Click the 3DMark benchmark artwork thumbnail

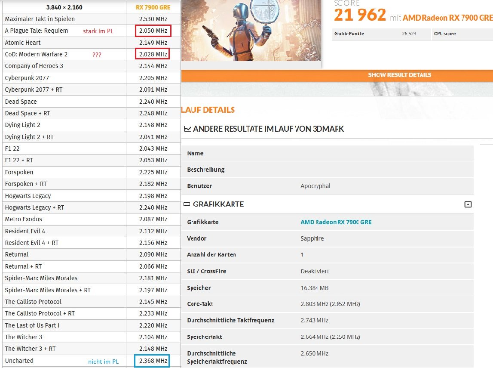click(x=251, y=31)
